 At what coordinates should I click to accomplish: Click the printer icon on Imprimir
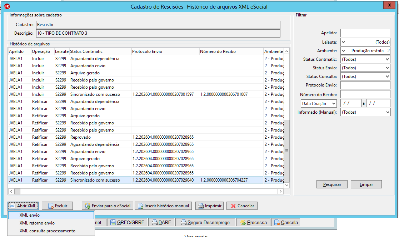201,206
